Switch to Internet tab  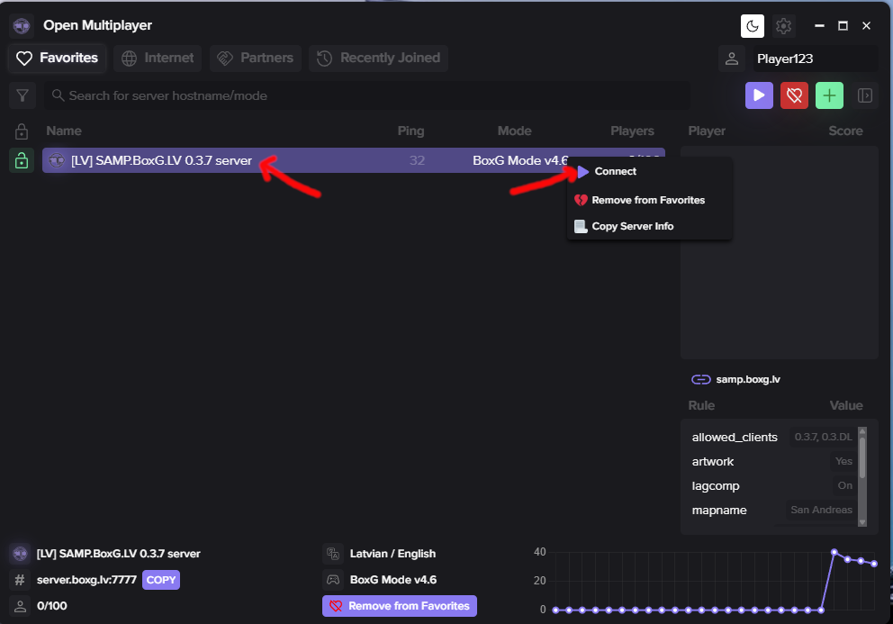click(158, 59)
